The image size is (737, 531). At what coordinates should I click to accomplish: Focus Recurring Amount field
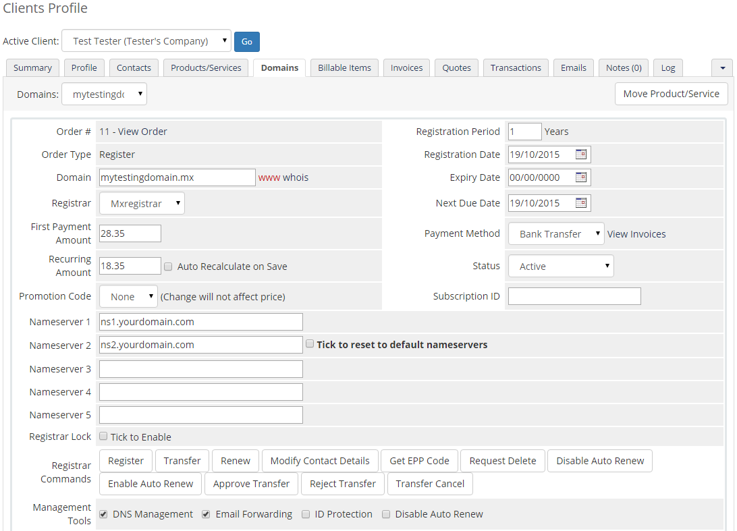130,266
